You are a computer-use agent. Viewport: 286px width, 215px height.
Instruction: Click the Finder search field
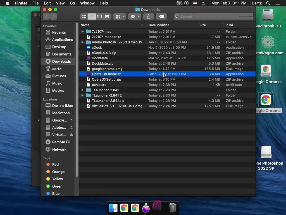tap(214, 17)
